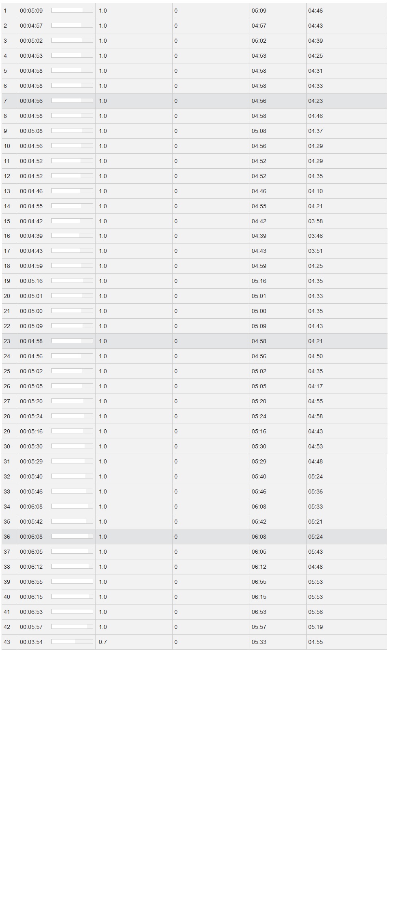Click the shortest progress bar in lap 43
The height and width of the screenshot is (922, 405).
(x=72, y=641)
